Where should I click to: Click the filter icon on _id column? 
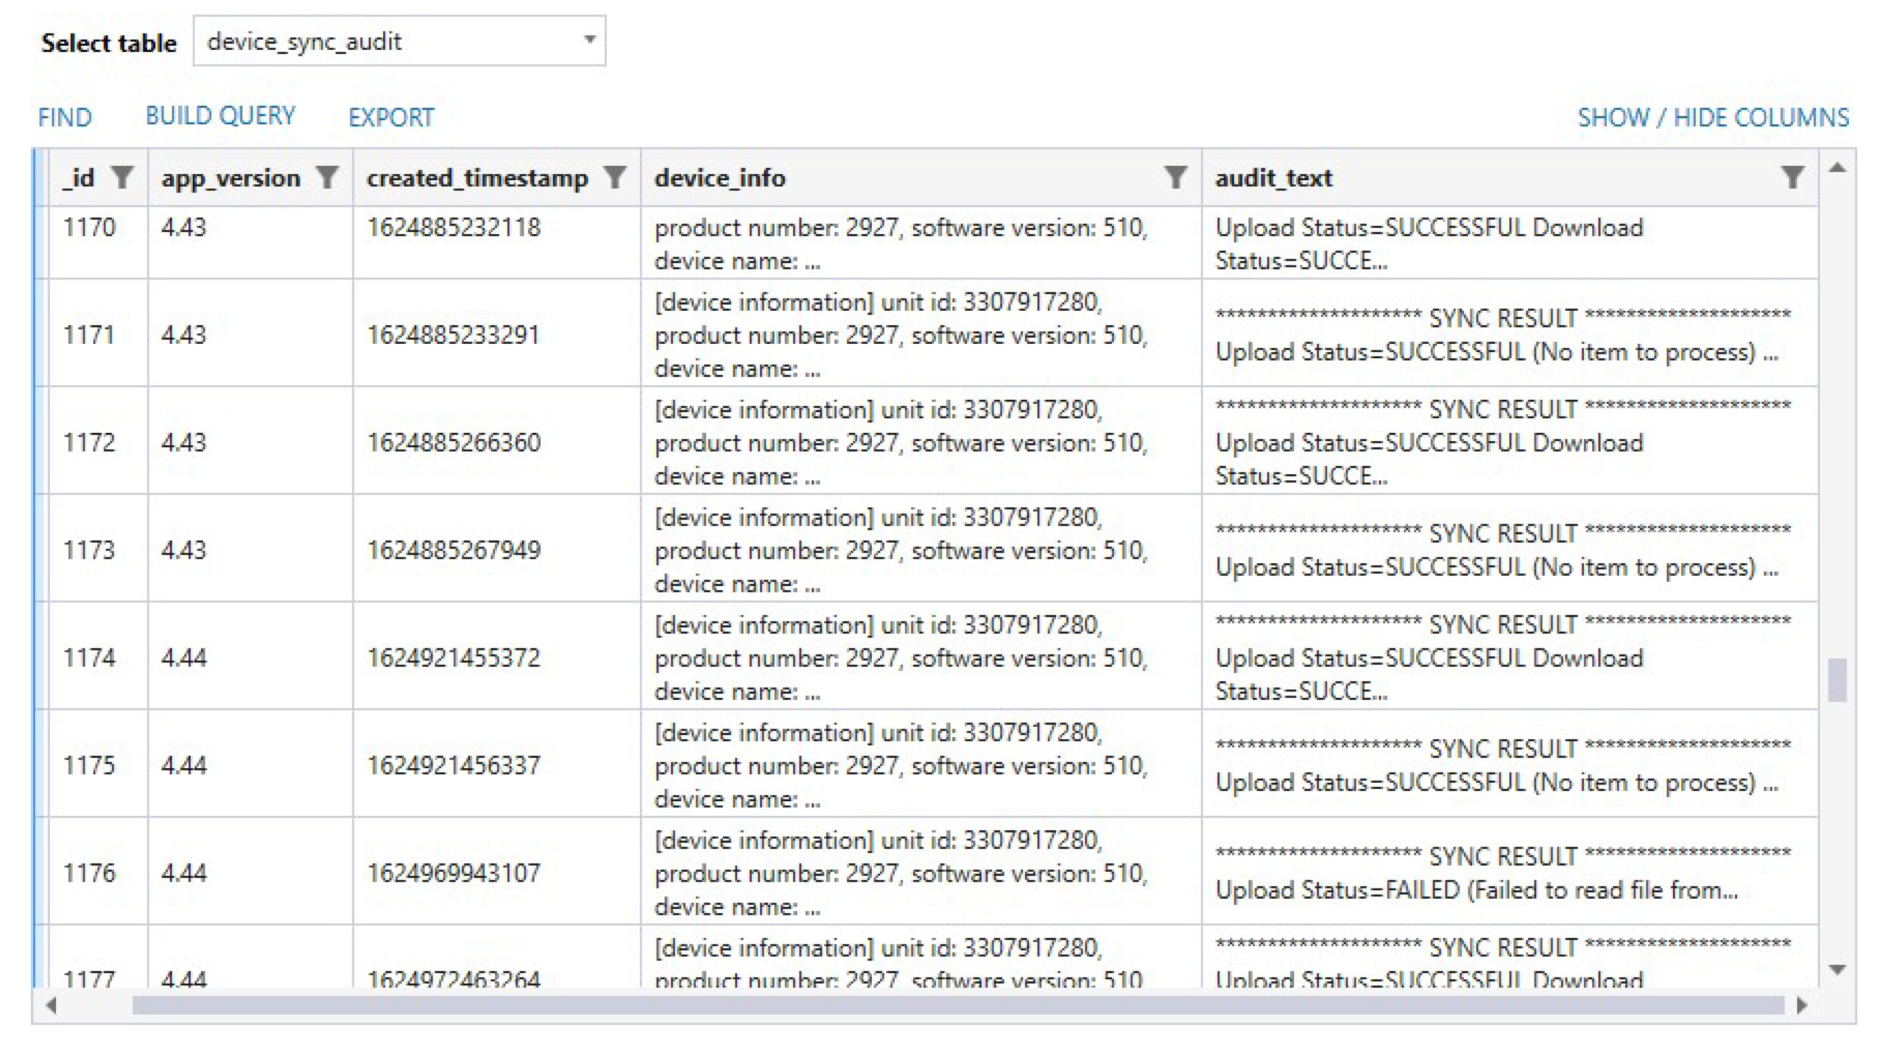(x=122, y=177)
